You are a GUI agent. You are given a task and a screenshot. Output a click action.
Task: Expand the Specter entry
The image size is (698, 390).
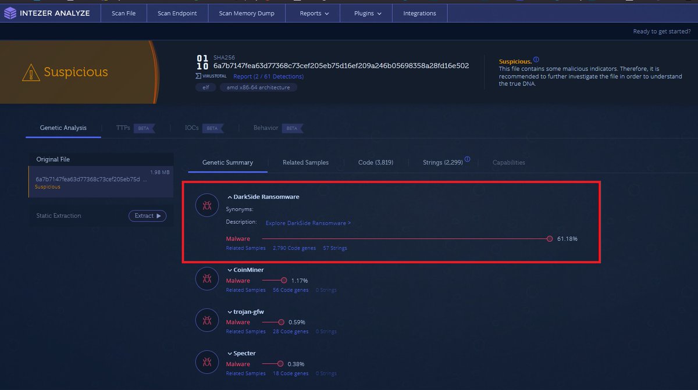(230, 353)
